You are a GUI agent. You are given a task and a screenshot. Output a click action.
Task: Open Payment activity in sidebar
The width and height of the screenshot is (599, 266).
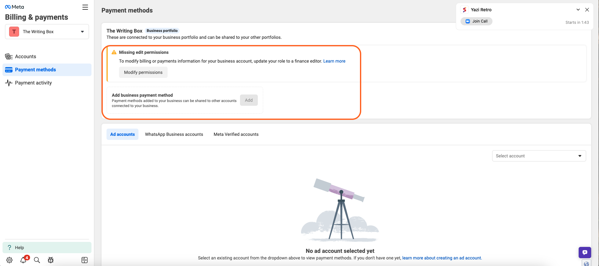click(x=33, y=83)
